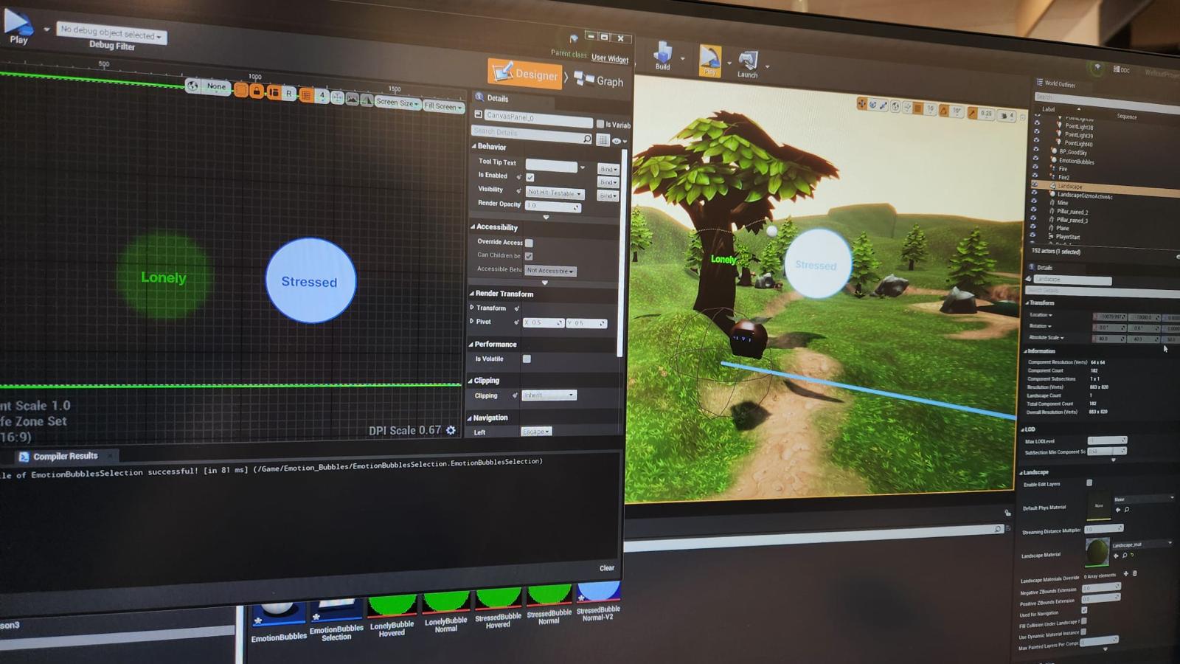The image size is (1180, 664).
Task: Switch to Designer mode
Action: click(x=525, y=73)
